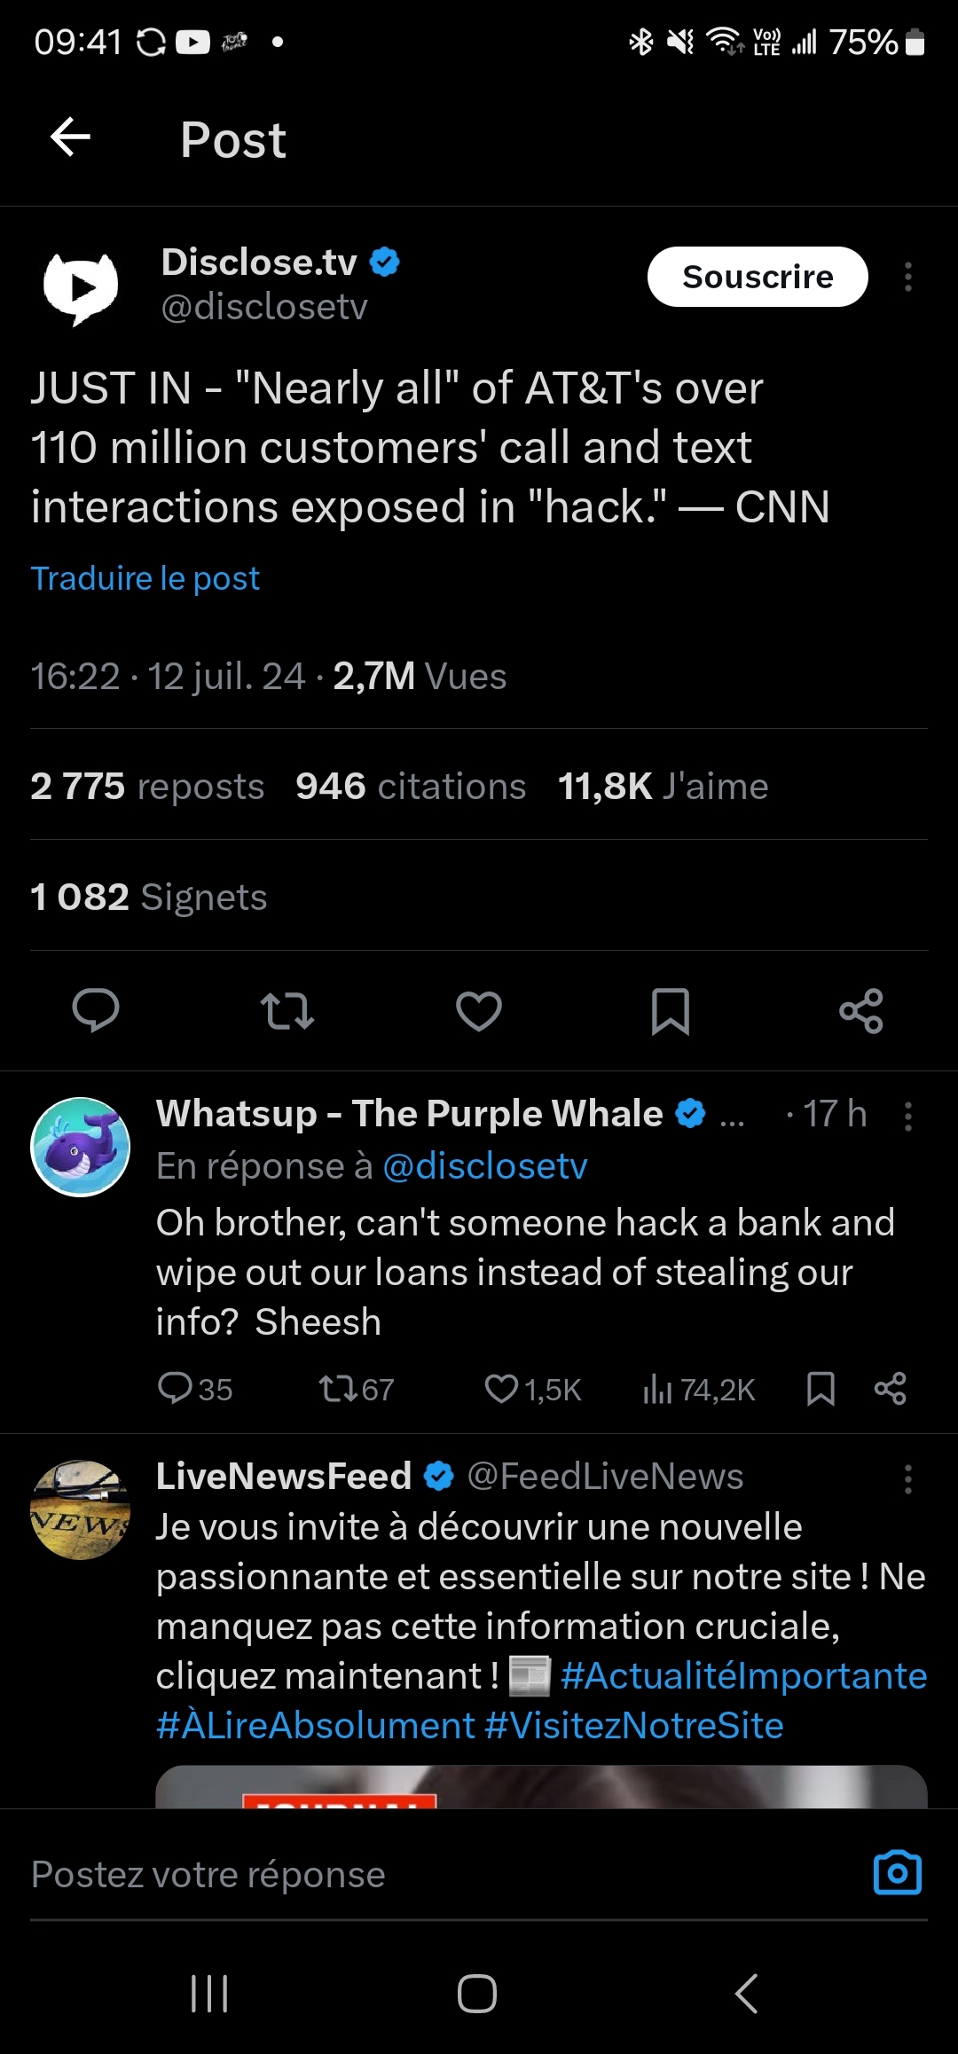Open camera to attach photo to reply
This screenshot has height=2054, width=958.
897,1873
